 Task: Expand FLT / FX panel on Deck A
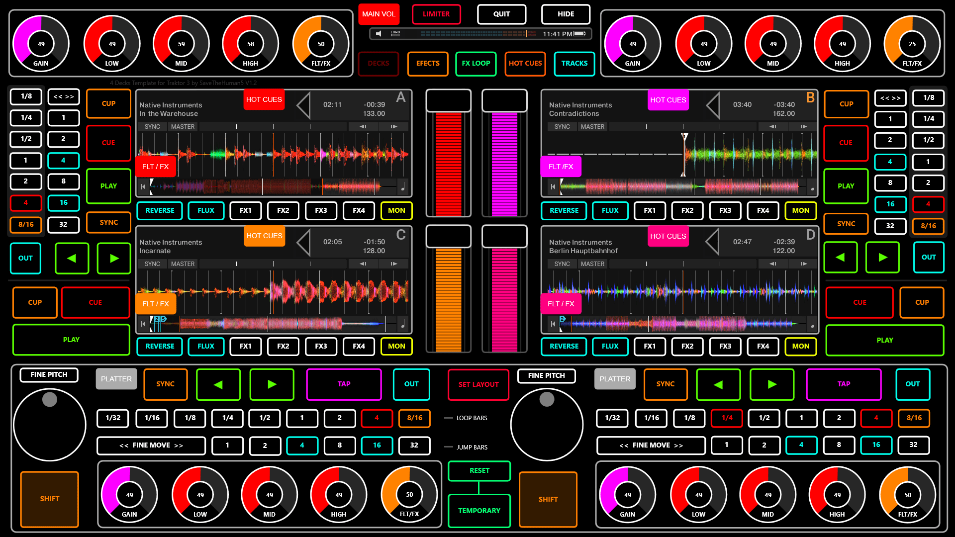[x=155, y=167]
